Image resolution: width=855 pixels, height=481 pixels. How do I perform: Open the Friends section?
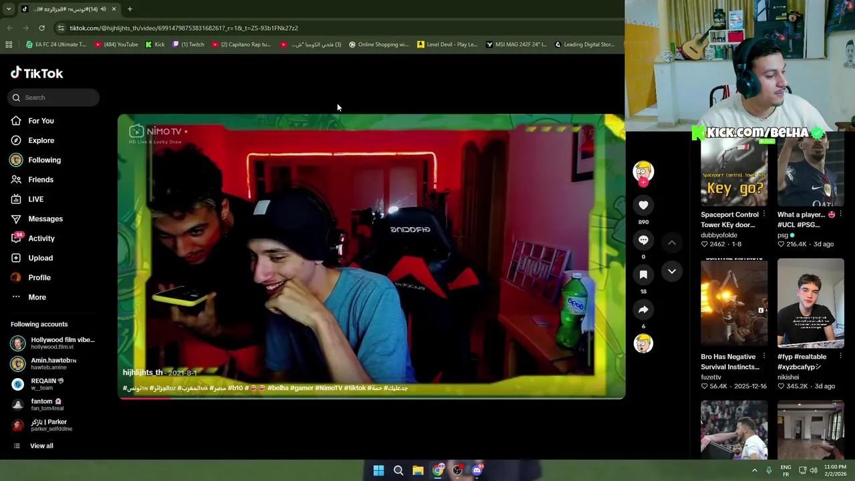tap(41, 180)
